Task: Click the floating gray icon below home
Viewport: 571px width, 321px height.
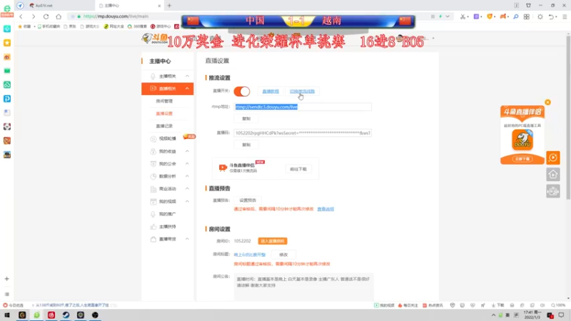Action: pyautogui.click(x=552, y=191)
